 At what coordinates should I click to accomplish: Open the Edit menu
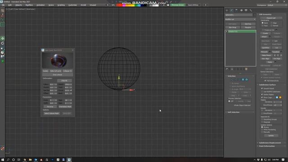tap(10, 5)
